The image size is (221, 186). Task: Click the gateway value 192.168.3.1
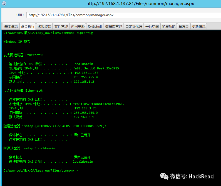coord(84,117)
